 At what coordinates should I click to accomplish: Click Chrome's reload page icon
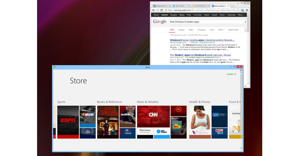point(161,10)
